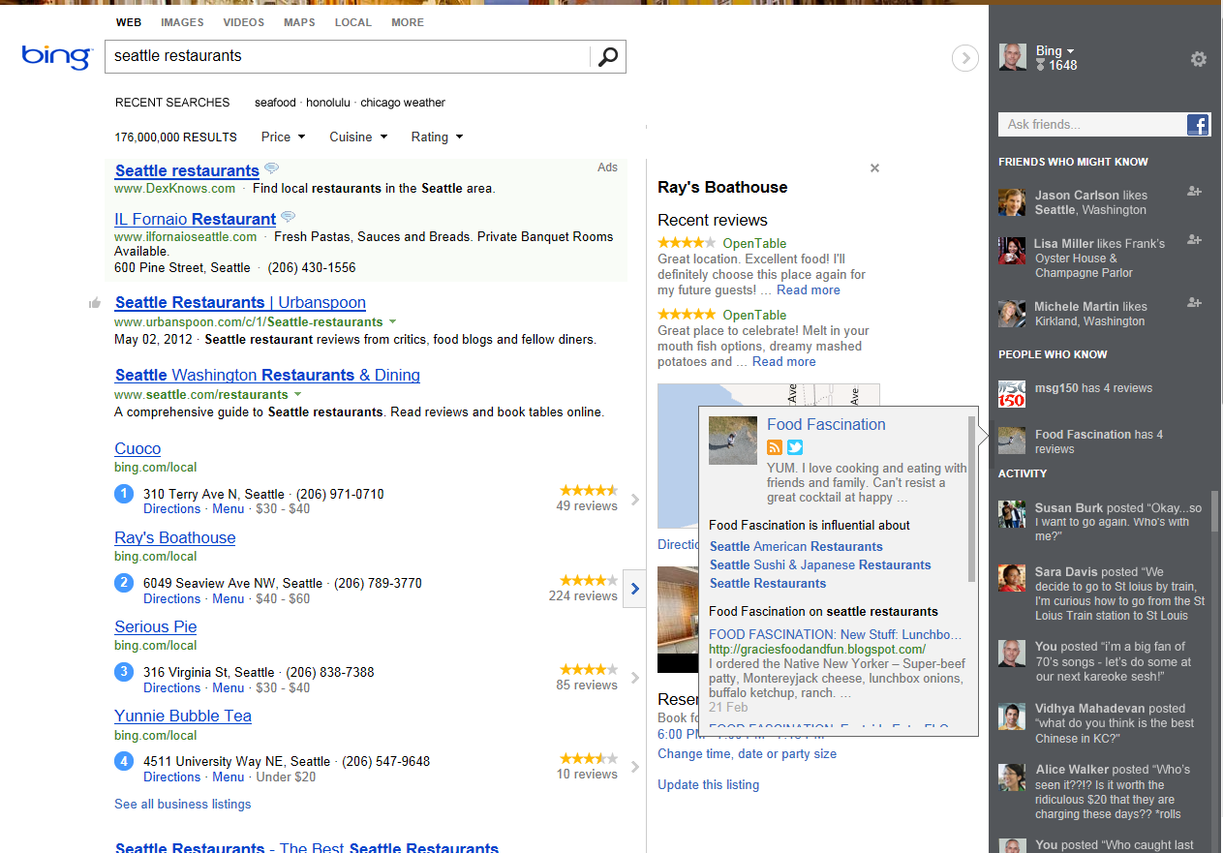Click the ad icon beside Seattle restaurants ad title
Image resolution: width=1223 pixels, height=853 pixels.
[x=272, y=168]
